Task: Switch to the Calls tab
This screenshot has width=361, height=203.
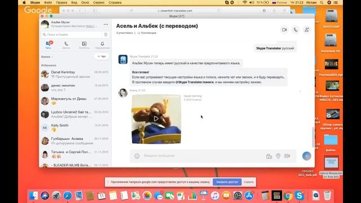Action: [66, 45]
